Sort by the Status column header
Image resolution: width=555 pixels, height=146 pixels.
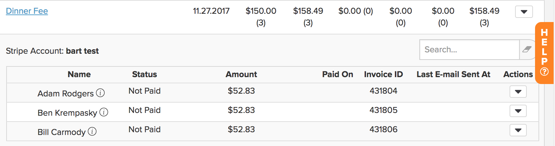(x=145, y=74)
